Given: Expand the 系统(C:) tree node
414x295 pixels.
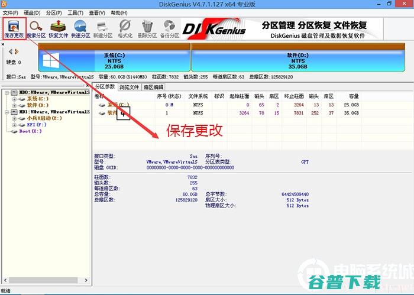Looking at the screenshot, I should pos(14,99).
